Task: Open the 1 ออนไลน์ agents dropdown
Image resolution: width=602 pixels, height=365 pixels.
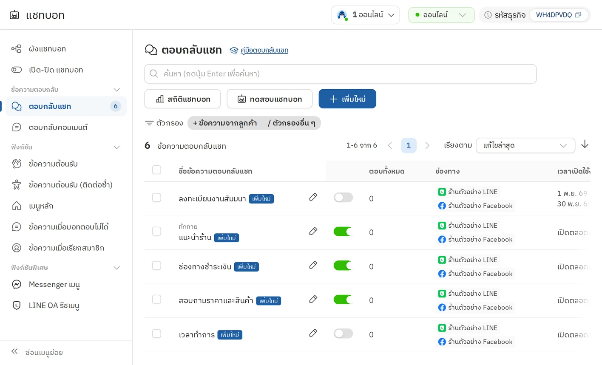Action: pos(366,15)
